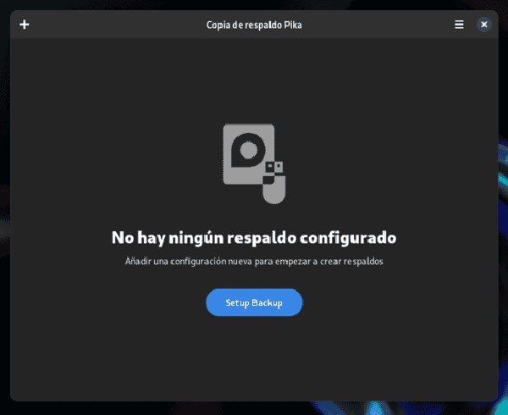Open the hamburger main menu

point(459,25)
